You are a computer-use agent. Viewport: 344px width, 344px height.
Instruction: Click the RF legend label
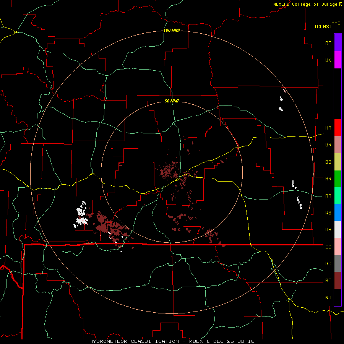(328, 43)
